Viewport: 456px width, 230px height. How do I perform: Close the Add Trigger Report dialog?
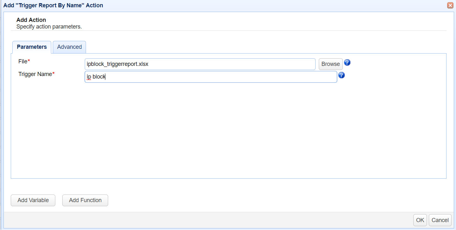click(450, 5)
